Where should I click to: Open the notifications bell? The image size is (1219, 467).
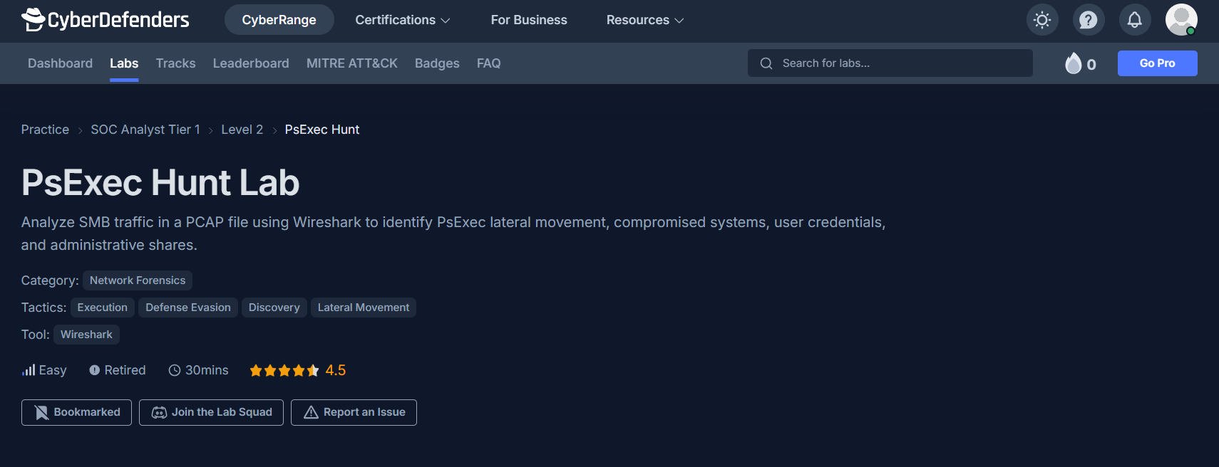[1135, 20]
